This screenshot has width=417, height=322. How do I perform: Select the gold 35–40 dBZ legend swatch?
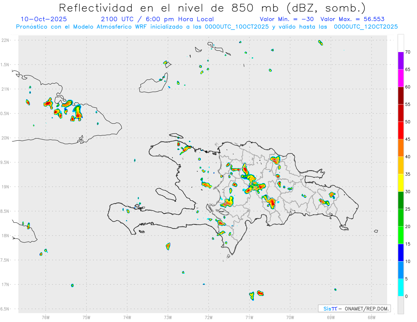[401, 165]
